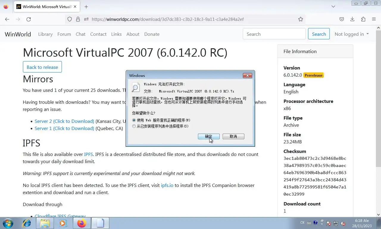The width and height of the screenshot is (381, 229).
Task: Cancel the dialog with 取消 button
Action: tap(233, 136)
